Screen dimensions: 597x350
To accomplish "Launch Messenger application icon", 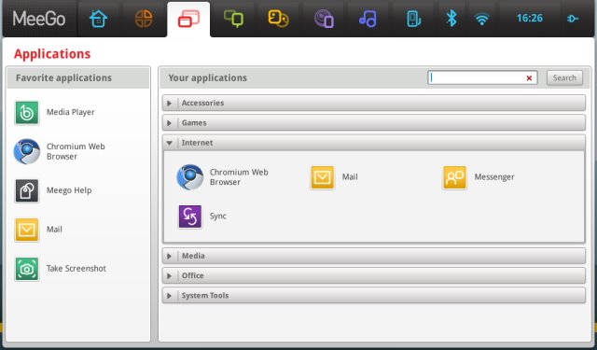I will [454, 177].
